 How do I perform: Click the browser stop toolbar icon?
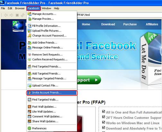[17, 15]
